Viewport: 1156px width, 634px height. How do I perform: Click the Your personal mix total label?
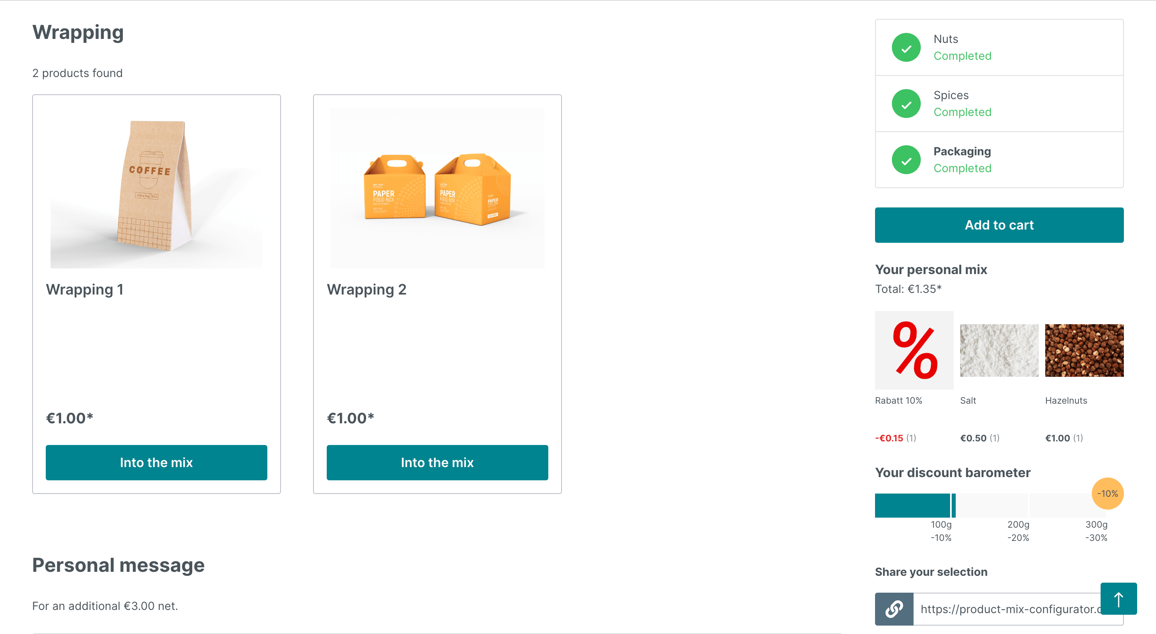[908, 289]
